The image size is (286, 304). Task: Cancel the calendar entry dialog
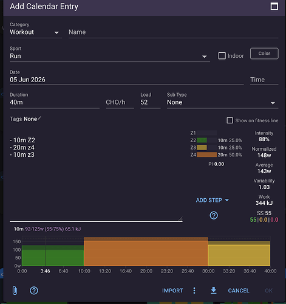tap(239, 291)
